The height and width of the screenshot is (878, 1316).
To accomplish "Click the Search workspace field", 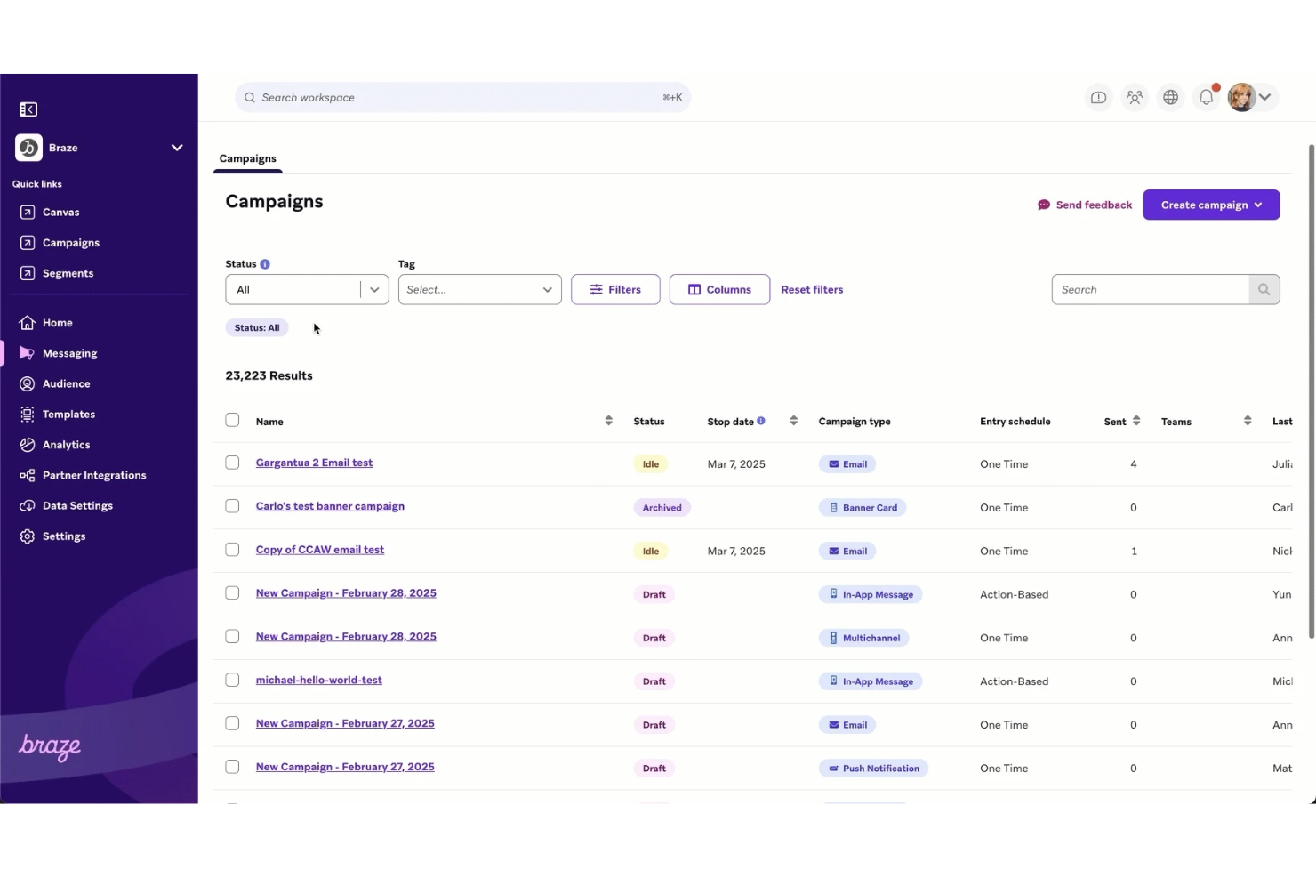I will (x=462, y=97).
